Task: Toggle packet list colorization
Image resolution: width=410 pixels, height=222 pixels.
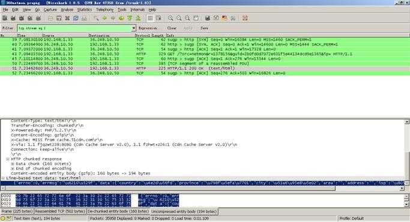Action: tap(150, 18)
